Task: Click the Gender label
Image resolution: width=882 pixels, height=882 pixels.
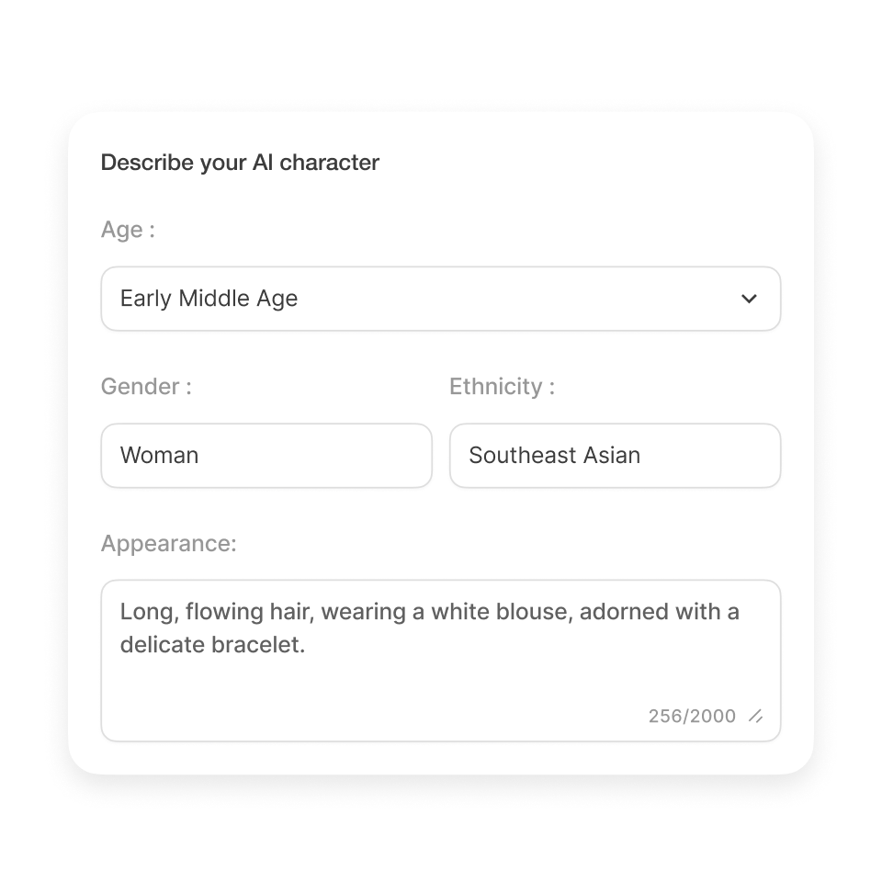Action: click(144, 386)
